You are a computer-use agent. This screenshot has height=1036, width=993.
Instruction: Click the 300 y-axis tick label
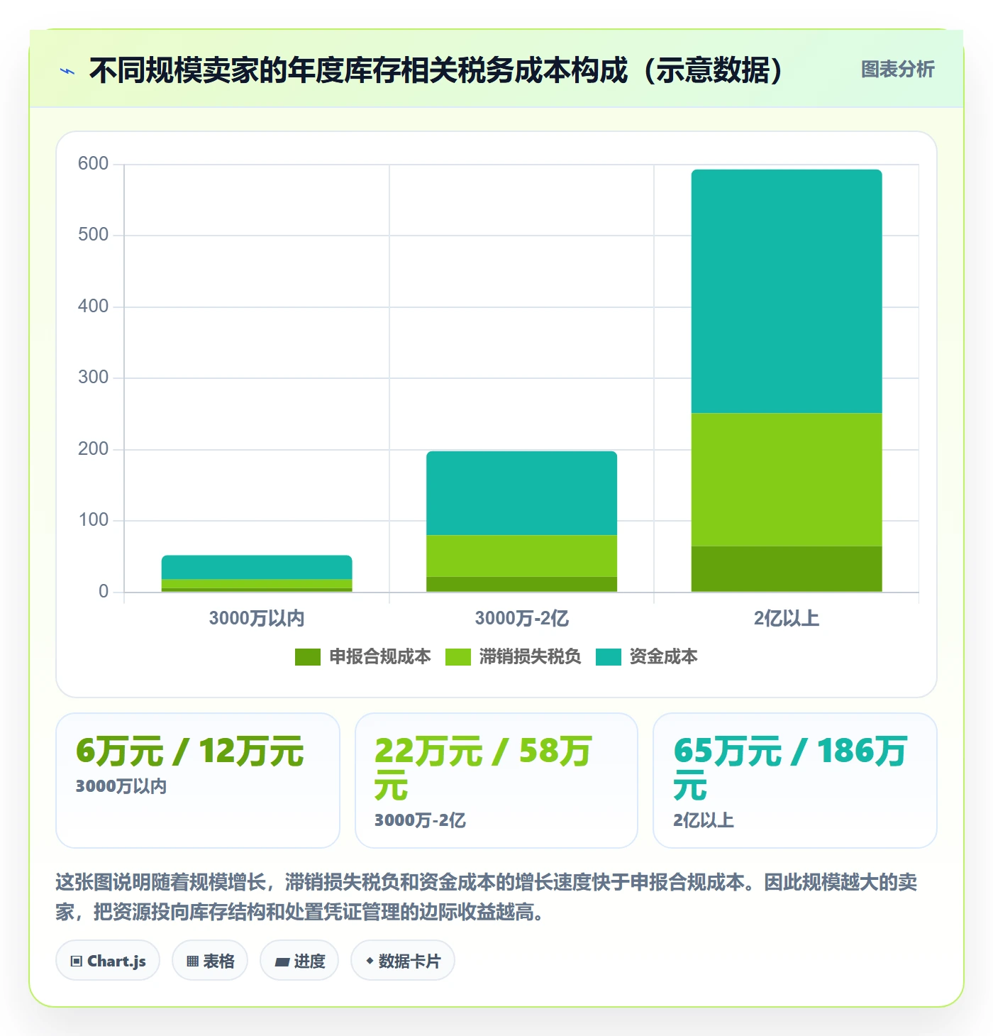94,378
